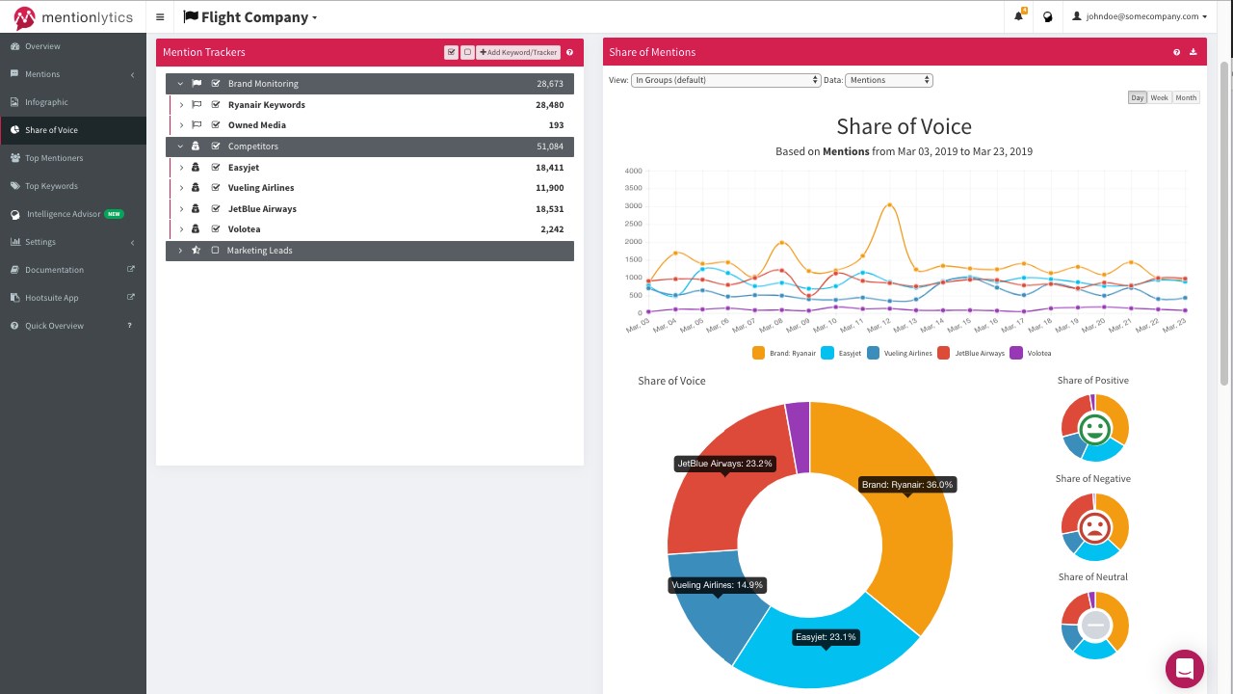Viewport: 1233px width, 694px height.
Task: Click Add Keyword/Tracker button
Action: 518,52
